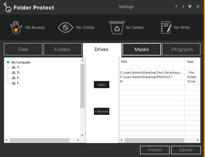Image resolution: width=205 pixels, height=157 pixels.
Task: Click the exclamation mark info icon
Action: [x=183, y=7]
